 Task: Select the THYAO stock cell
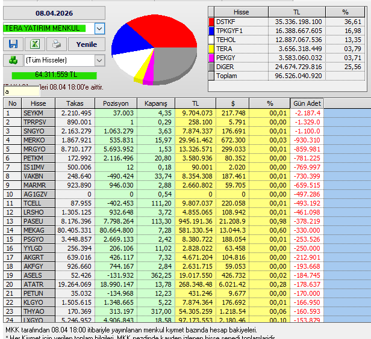click(39, 311)
